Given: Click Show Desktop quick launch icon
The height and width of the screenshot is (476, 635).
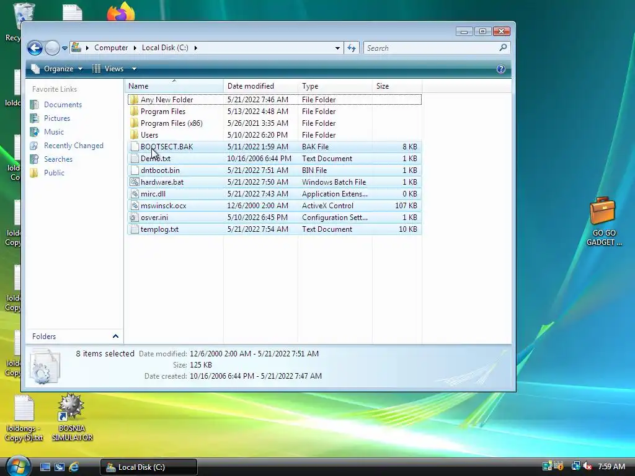Looking at the screenshot, I should [45, 467].
